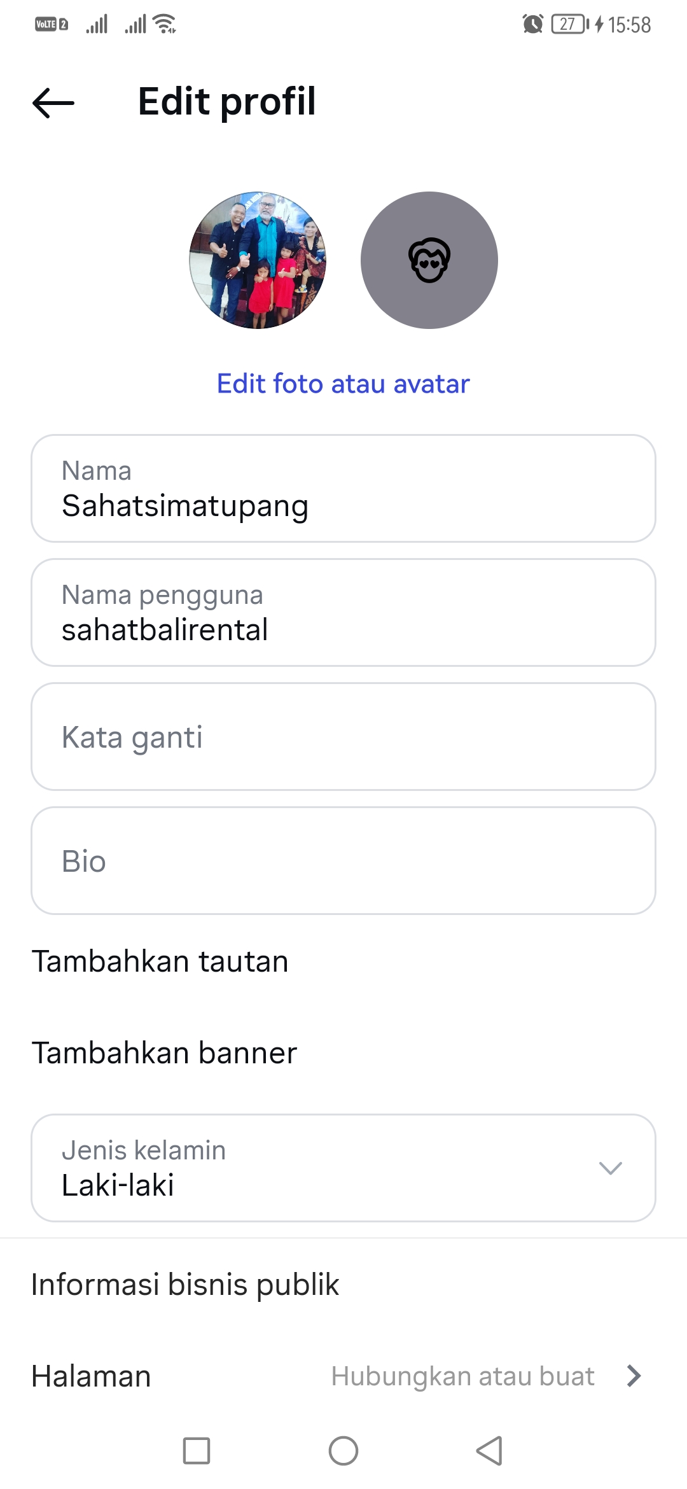The image size is (687, 1489).
Task: Click Edit foto atau avatar link
Action: (343, 384)
